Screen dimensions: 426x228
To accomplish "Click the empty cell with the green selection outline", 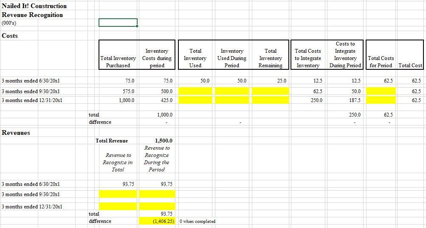I will pos(118,23).
